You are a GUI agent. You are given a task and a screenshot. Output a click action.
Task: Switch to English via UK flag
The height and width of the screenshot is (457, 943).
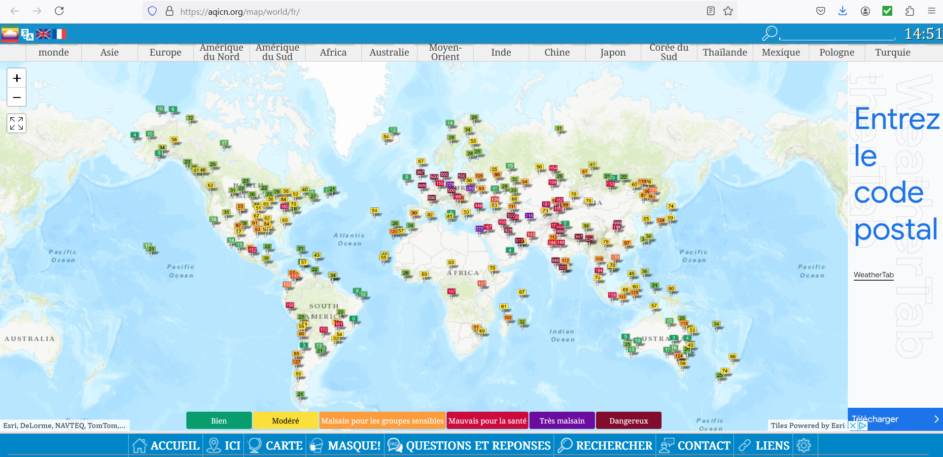click(x=43, y=34)
